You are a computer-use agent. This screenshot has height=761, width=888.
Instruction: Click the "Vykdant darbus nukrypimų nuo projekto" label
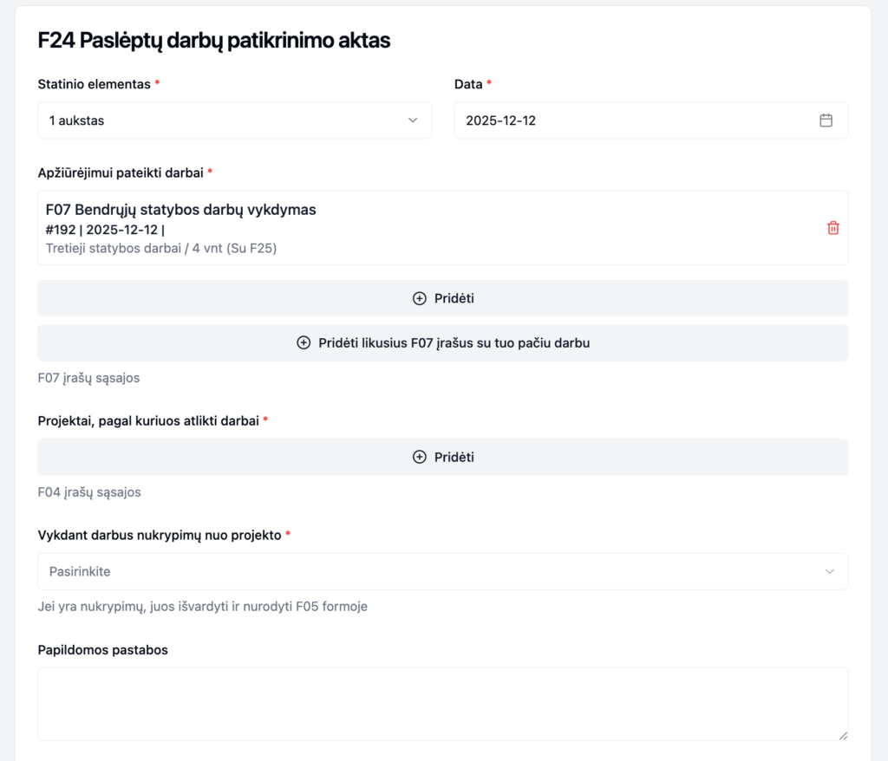[x=160, y=535]
